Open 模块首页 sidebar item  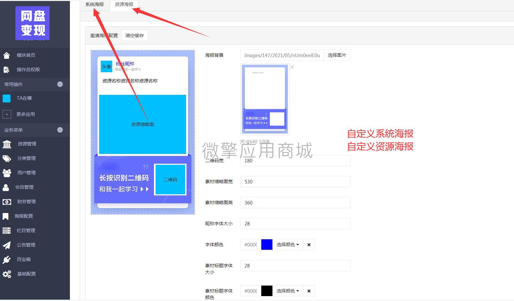26,55
